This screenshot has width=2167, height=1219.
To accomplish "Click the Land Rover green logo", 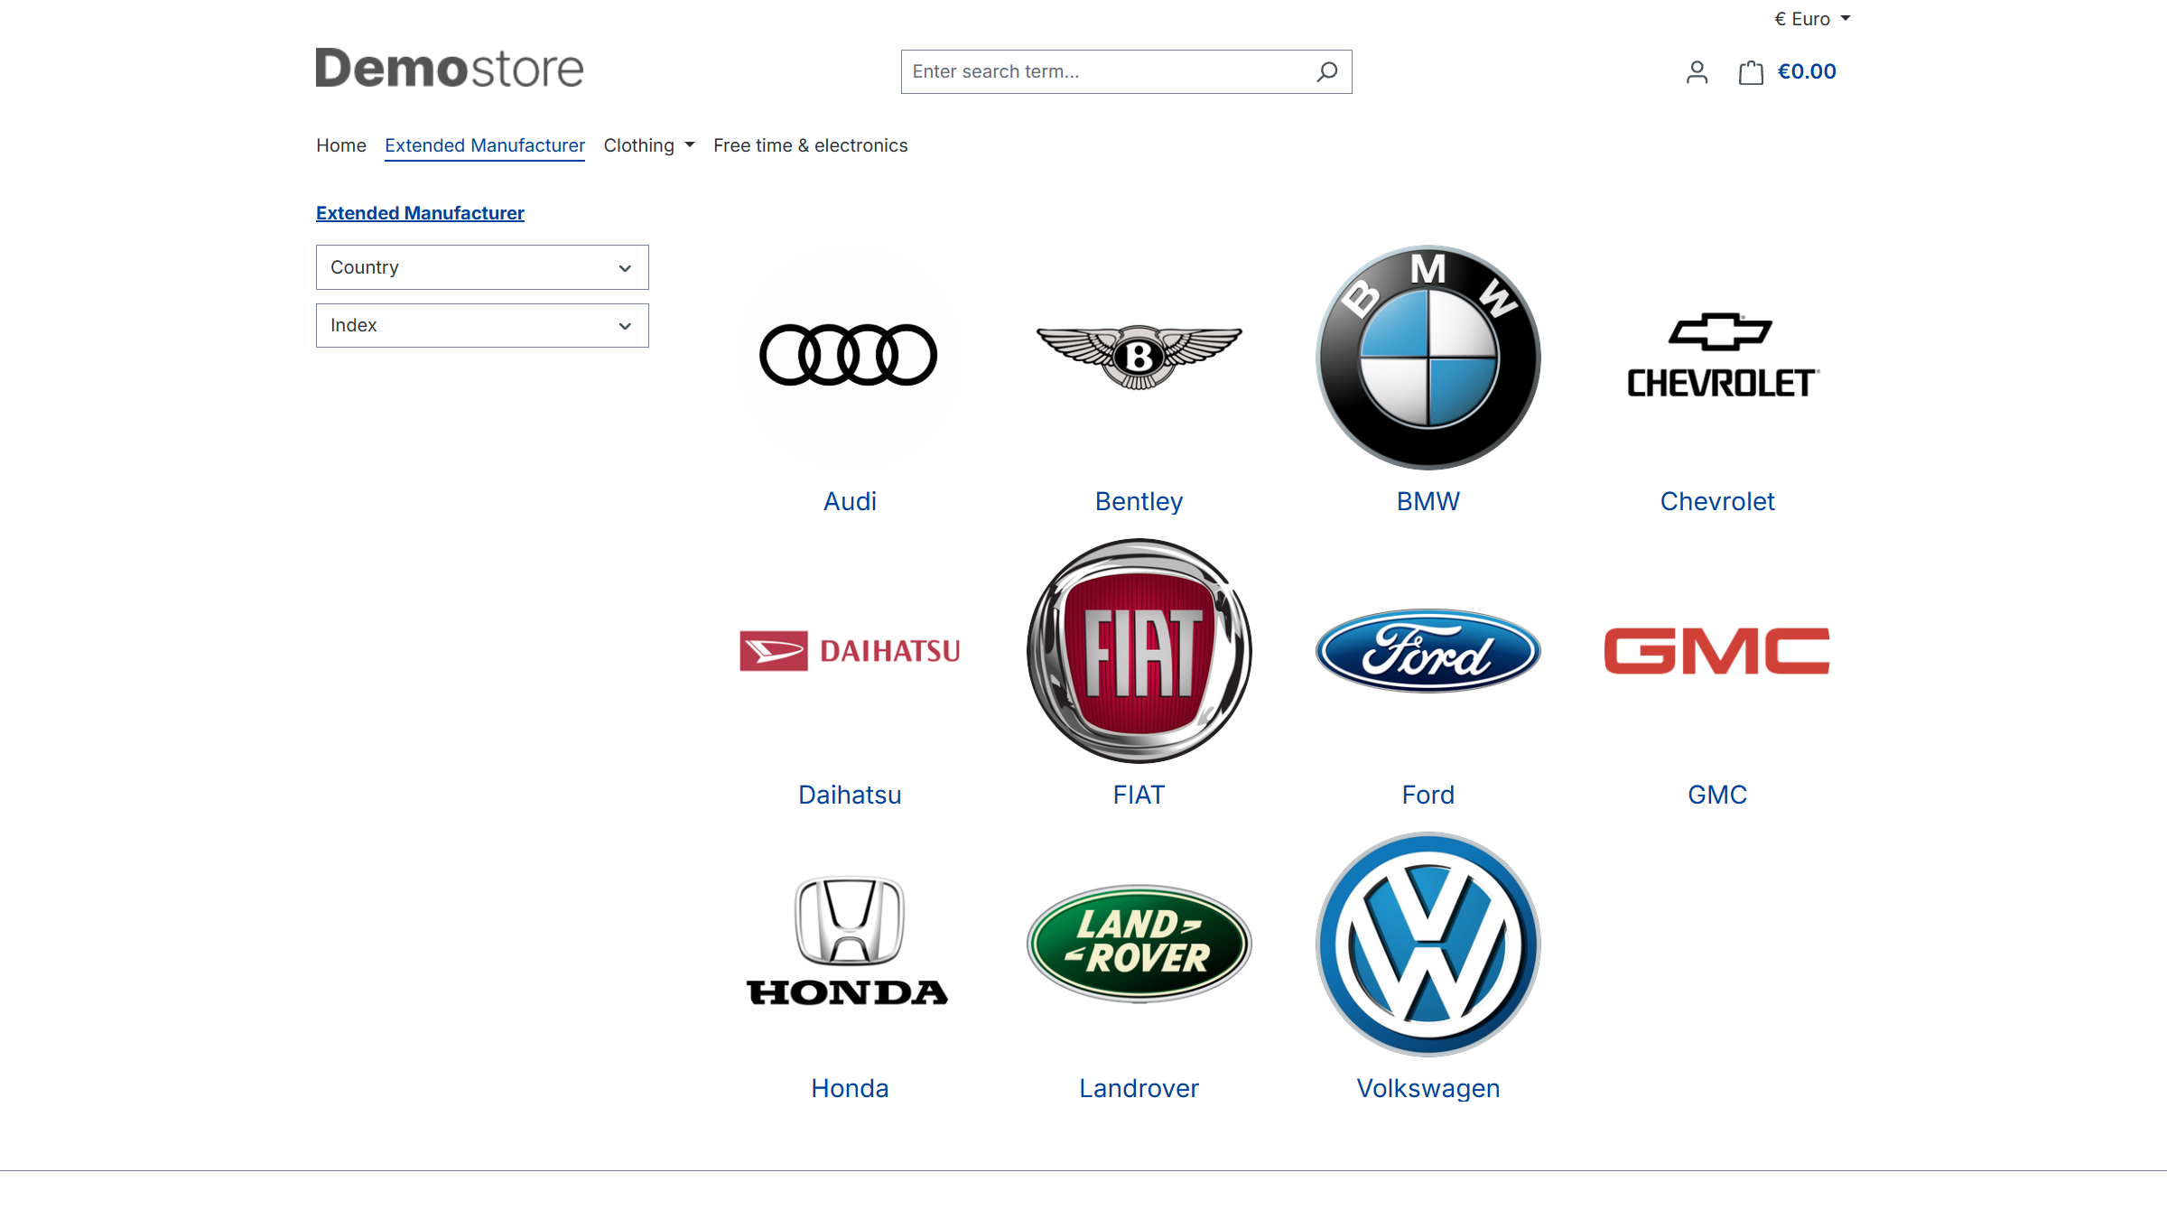I will (1139, 944).
